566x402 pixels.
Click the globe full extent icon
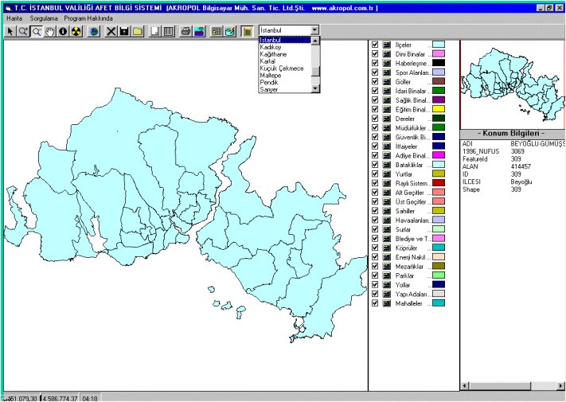click(94, 31)
